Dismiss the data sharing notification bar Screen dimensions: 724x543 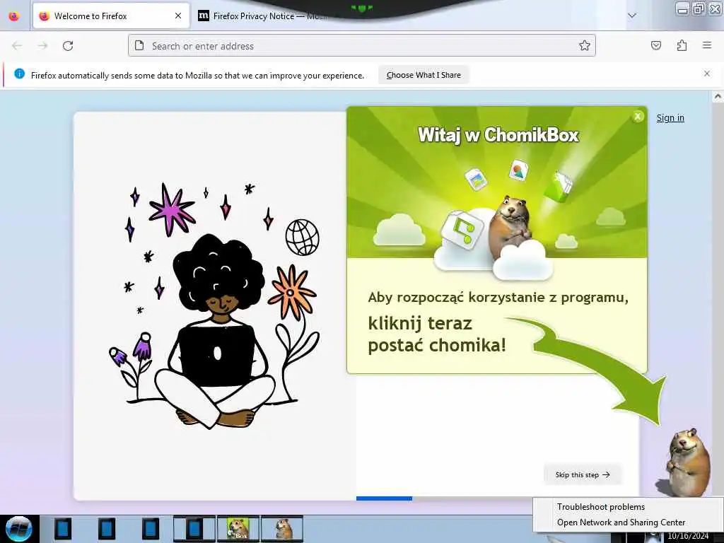[x=707, y=74]
